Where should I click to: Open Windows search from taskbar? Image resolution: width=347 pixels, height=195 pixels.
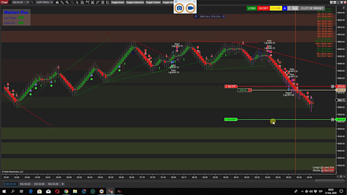tap(13, 191)
